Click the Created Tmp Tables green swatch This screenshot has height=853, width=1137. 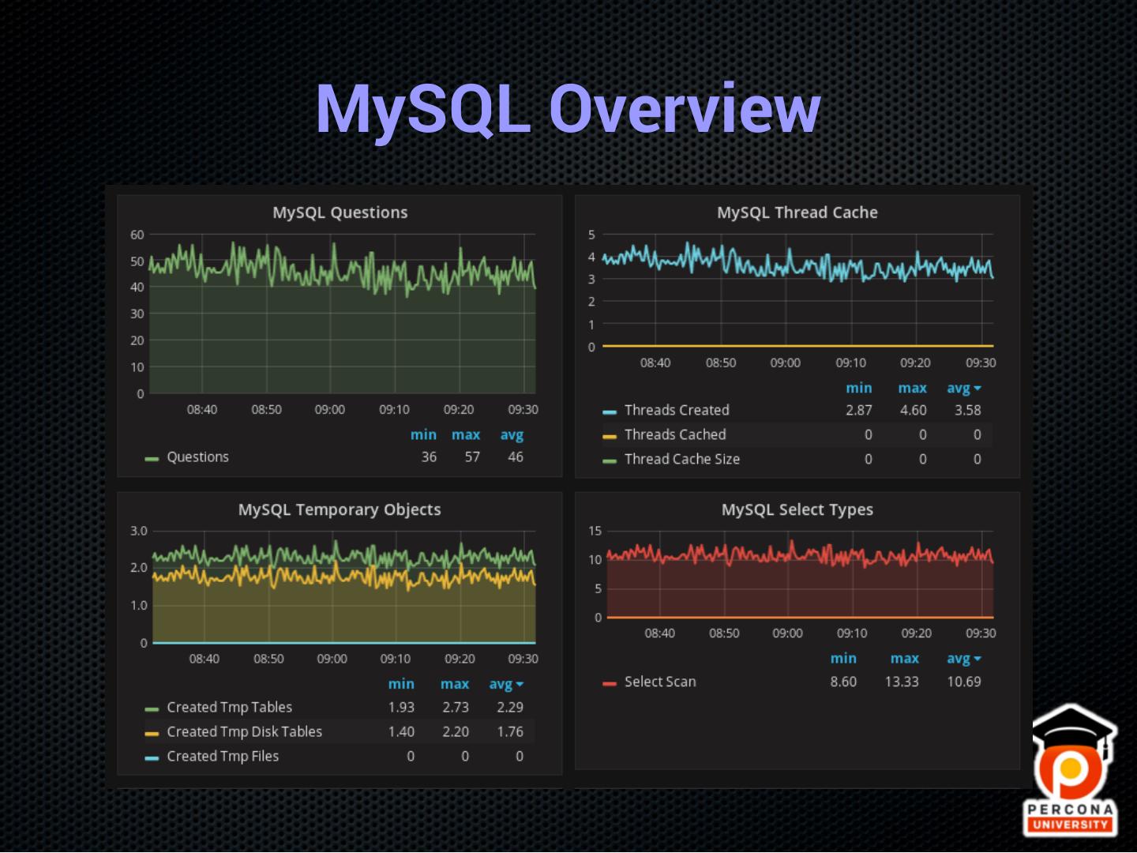pos(152,708)
